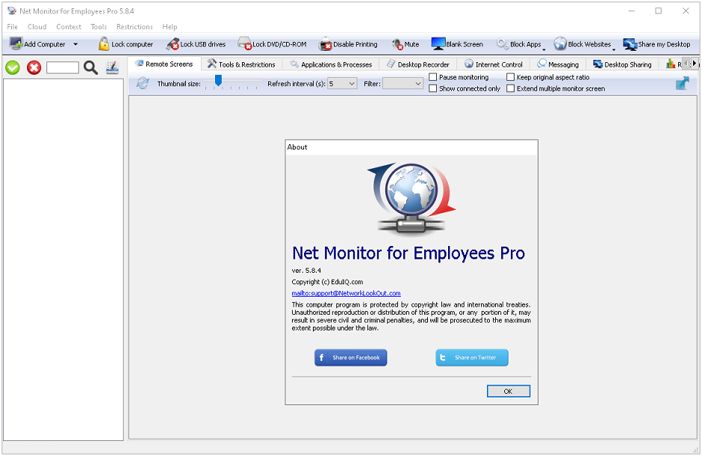
Task: Click the red X deselect icon
Action: tap(34, 68)
